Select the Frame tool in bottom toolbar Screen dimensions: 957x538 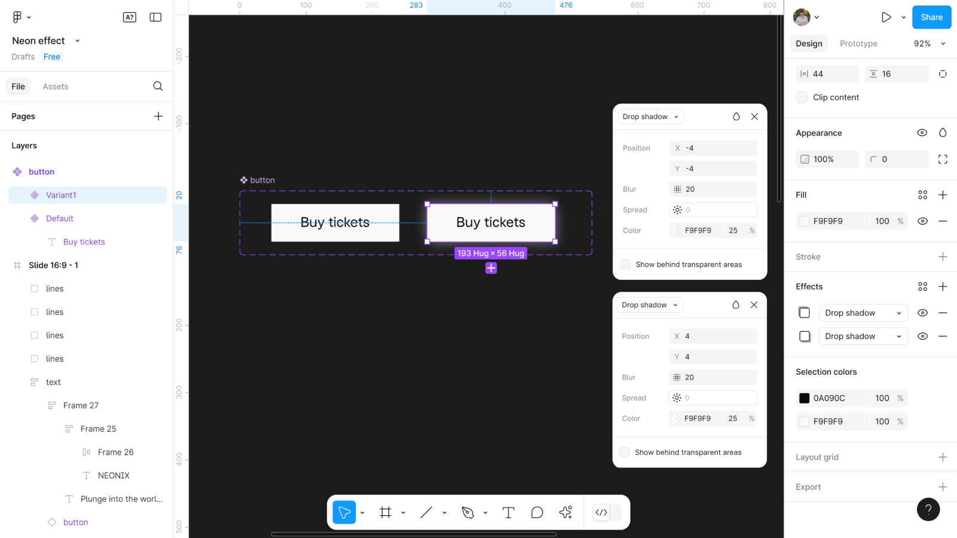(x=385, y=512)
